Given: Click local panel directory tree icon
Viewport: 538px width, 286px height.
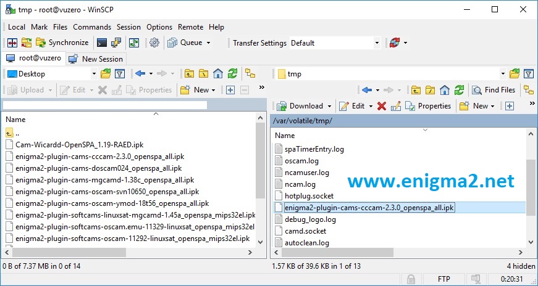Looking at the screenshot, I should point(250,73).
